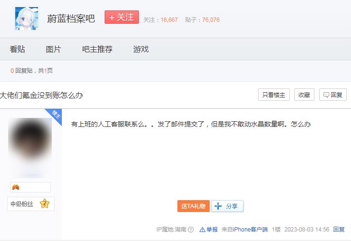Open the 蔚蓝档案吧 forum avatar
The width and height of the screenshot is (351, 241).
pos(27,19)
